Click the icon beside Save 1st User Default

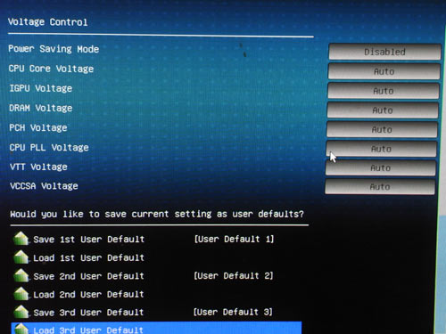click(21, 239)
